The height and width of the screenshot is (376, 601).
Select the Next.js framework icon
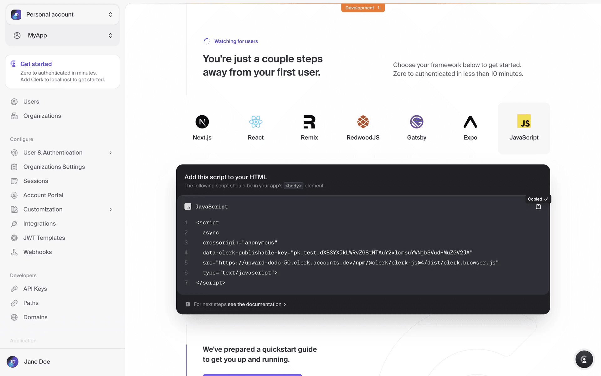tap(202, 122)
